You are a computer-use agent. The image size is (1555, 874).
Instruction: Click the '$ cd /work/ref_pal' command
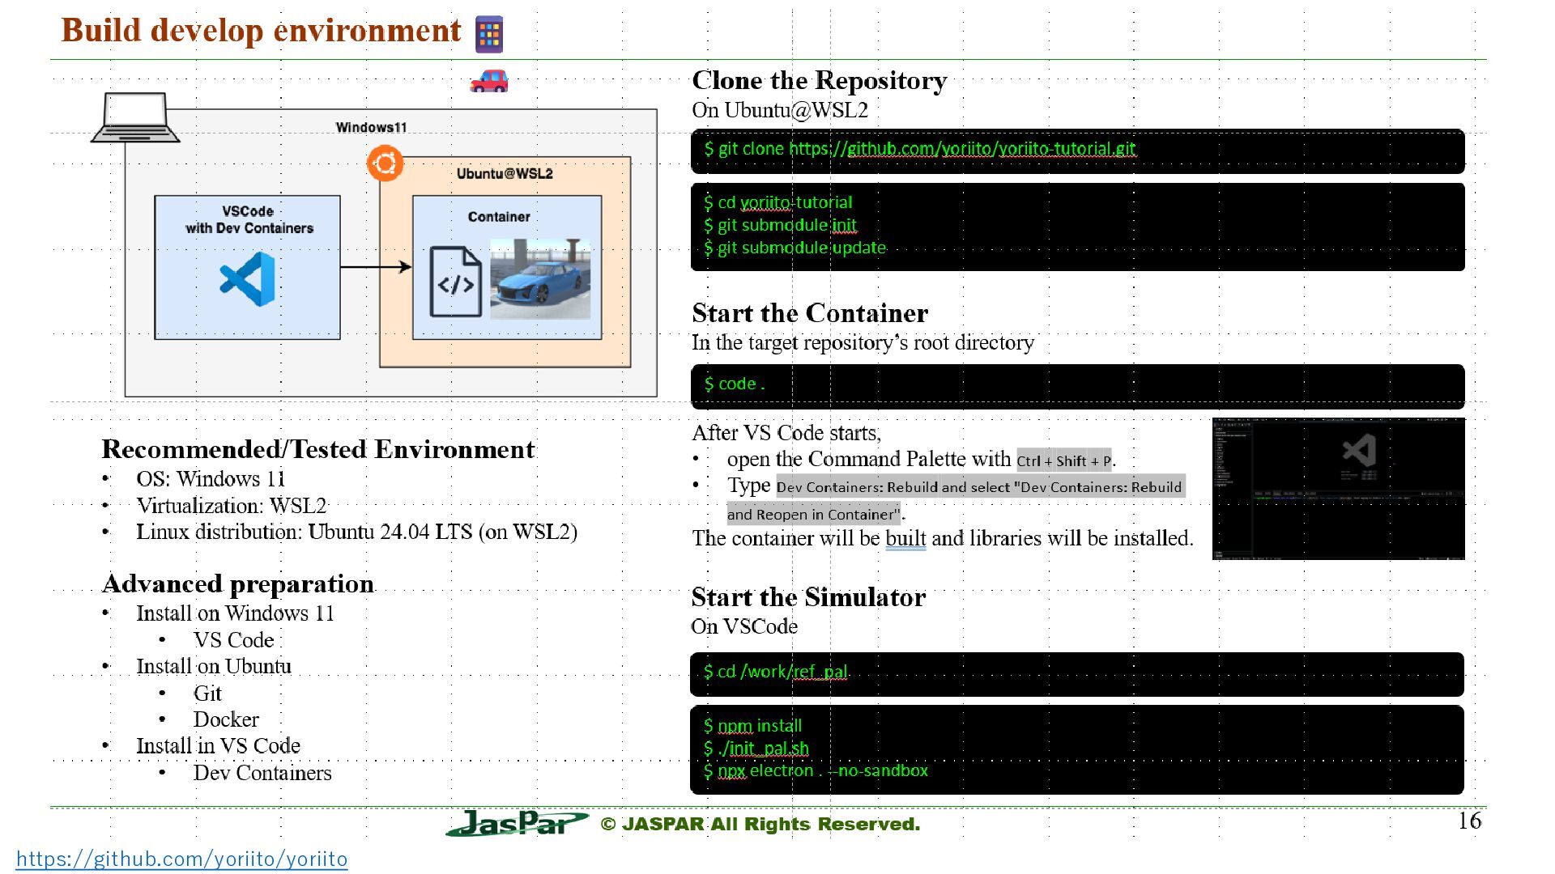click(775, 672)
